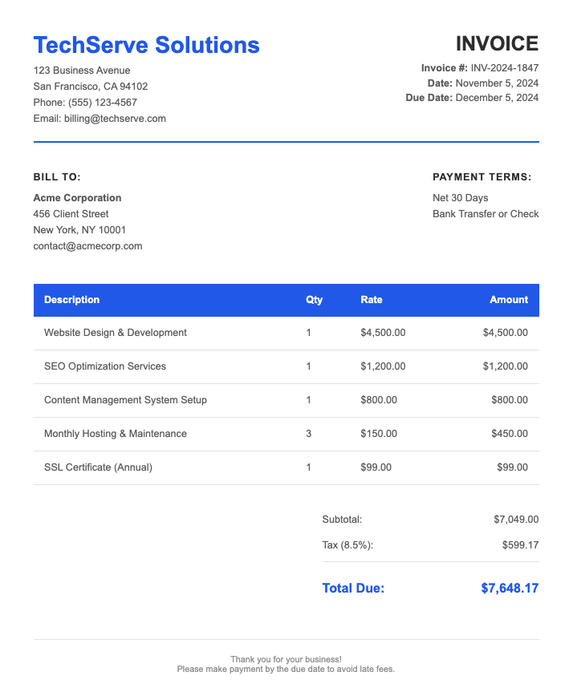This screenshot has height=696, width=573.
Task: Click the Qty column header
Action: tap(314, 300)
